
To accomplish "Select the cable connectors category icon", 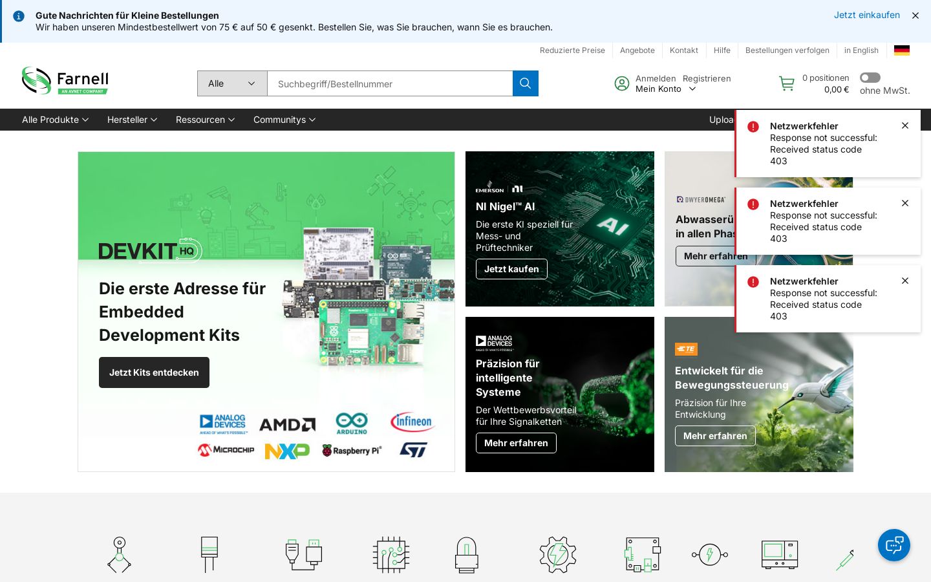I will click(x=304, y=555).
